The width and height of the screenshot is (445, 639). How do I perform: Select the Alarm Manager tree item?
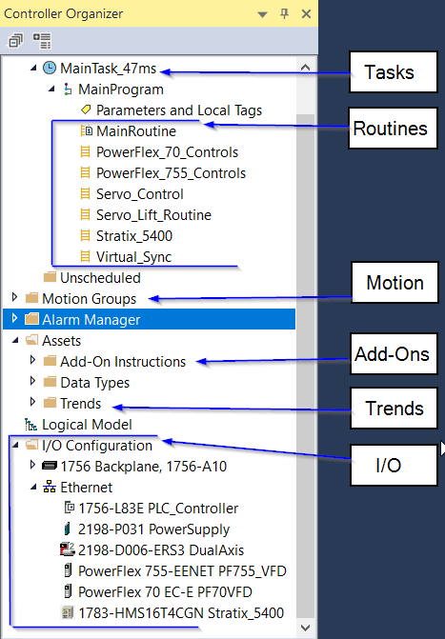pyautogui.click(x=149, y=319)
